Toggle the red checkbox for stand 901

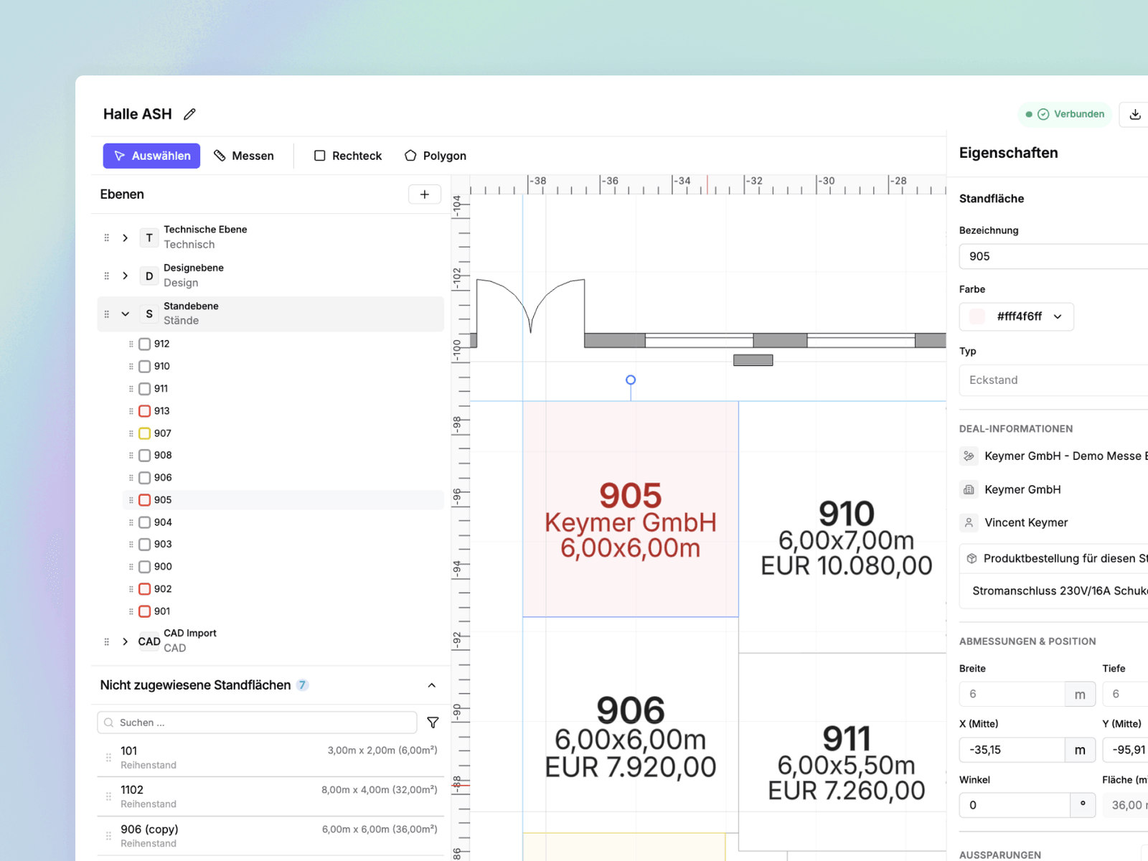click(x=144, y=611)
